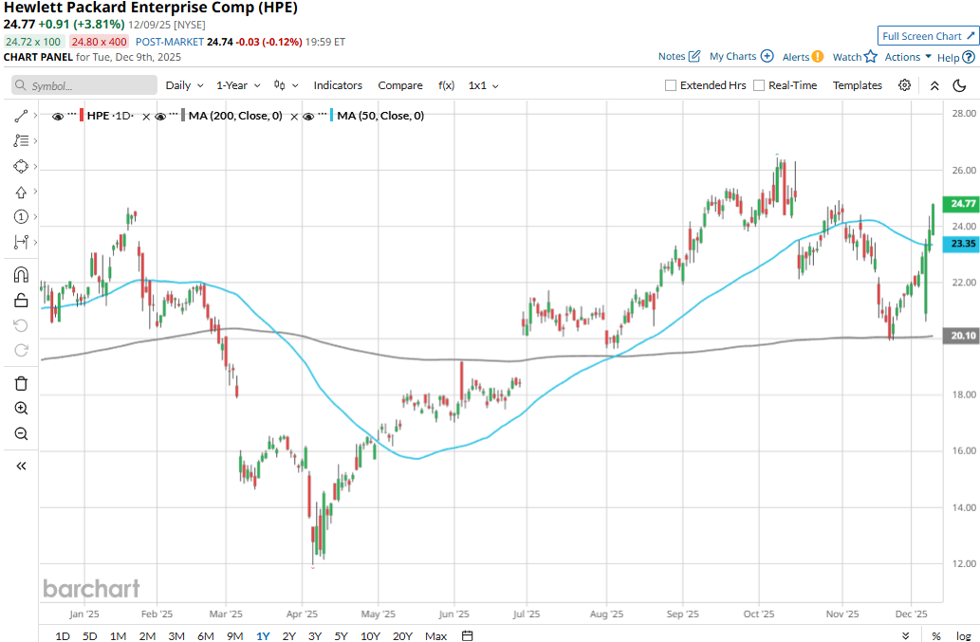Image resolution: width=980 pixels, height=642 pixels.
Task: Click the Full Screen Chart button
Action: 928,36
